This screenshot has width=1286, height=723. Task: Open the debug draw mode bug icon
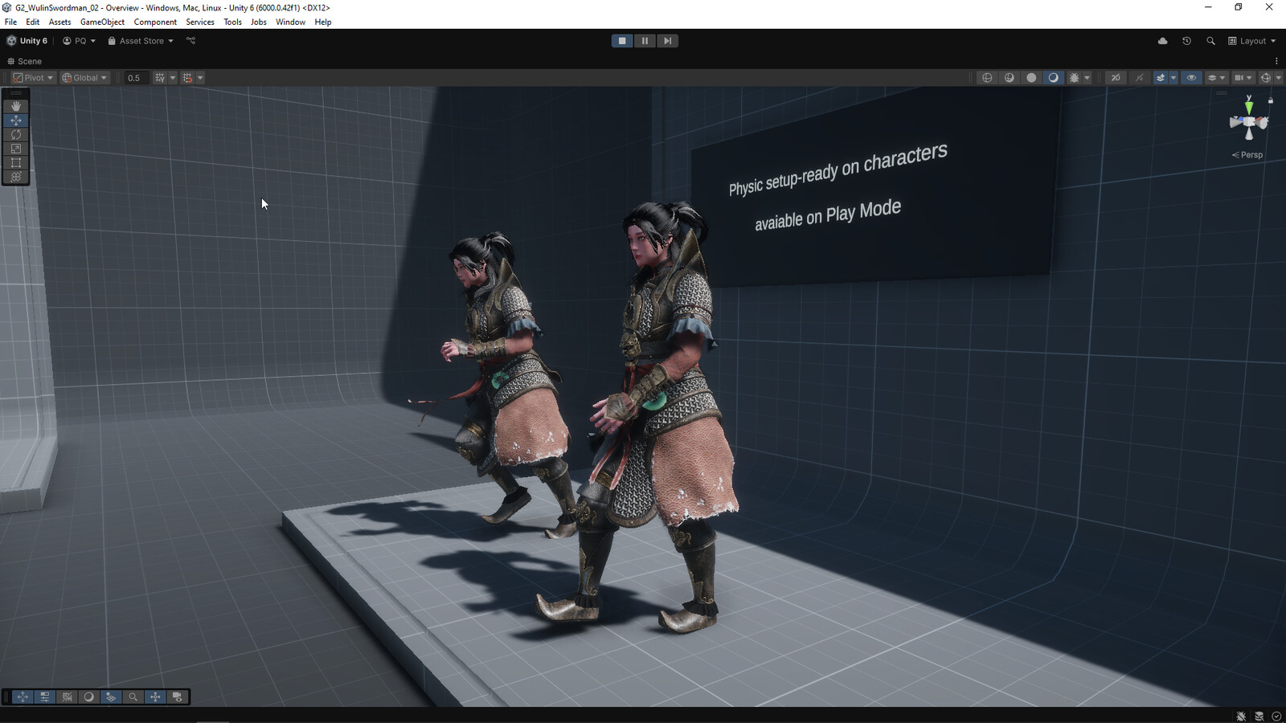click(x=1074, y=78)
